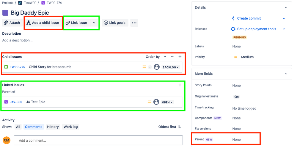Viewport: 297px width, 147px height.
Task: Edit the Components value None
Action: pyautogui.click(x=237, y=118)
